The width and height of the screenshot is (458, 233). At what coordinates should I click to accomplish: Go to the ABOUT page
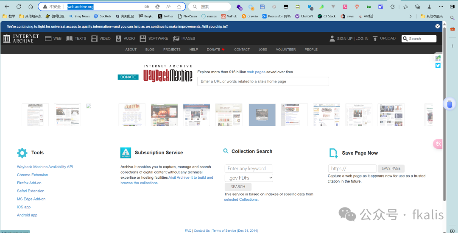click(x=131, y=50)
